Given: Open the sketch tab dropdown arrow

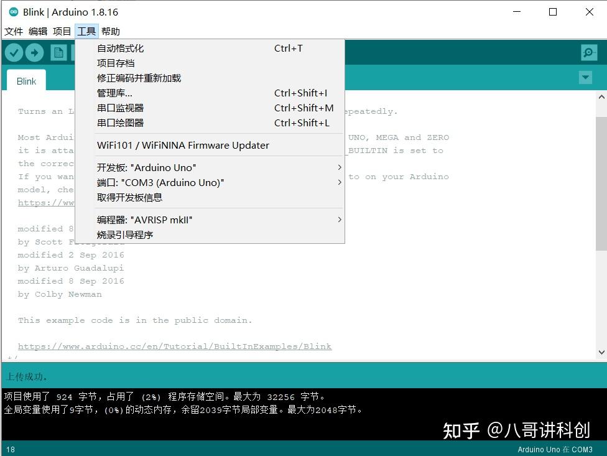Looking at the screenshot, I should click(x=585, y=77).
